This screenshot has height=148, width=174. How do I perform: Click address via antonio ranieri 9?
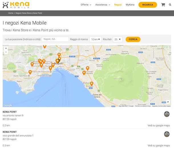click(13, 115)
